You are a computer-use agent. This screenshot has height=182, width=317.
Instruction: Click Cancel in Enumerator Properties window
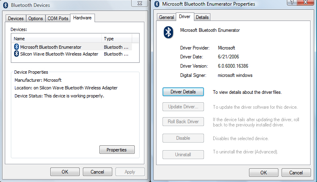pyautogui.click(x=296, y=172)
